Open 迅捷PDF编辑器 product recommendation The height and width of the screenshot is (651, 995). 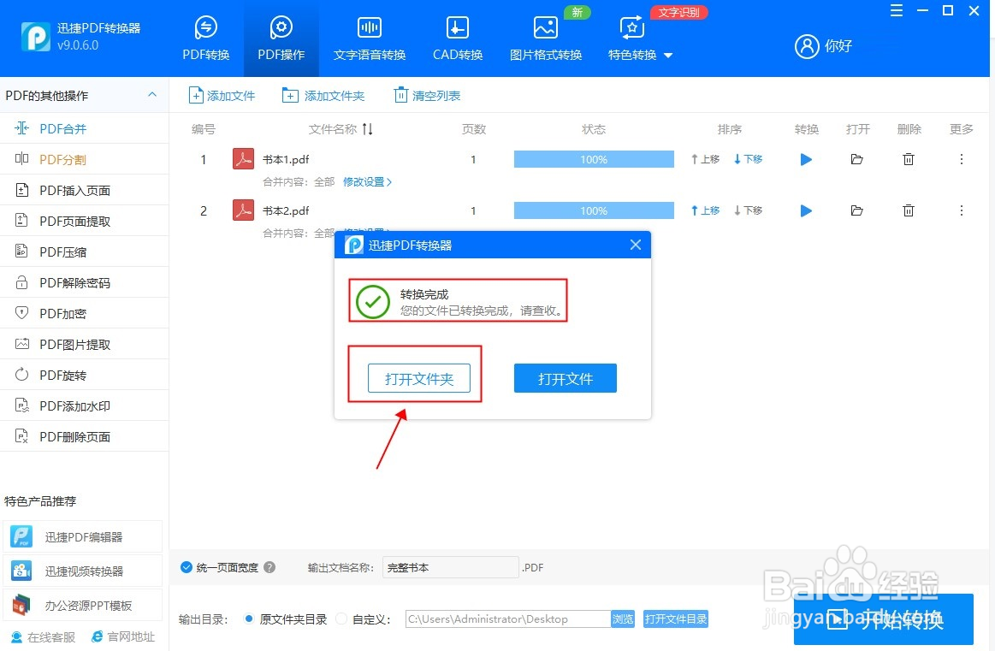click(x=82, y=536)
